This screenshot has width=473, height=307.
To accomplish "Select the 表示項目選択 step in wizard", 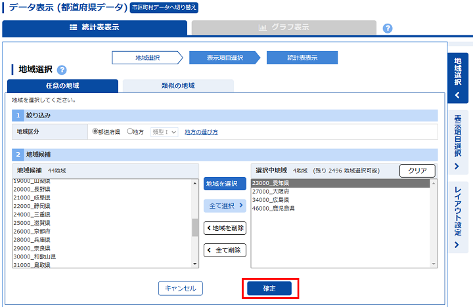I will 225,58.
